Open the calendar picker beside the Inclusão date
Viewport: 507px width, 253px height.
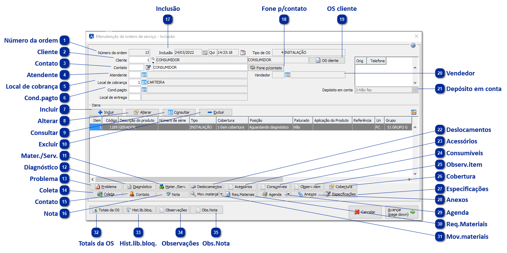tap(205, 52)
